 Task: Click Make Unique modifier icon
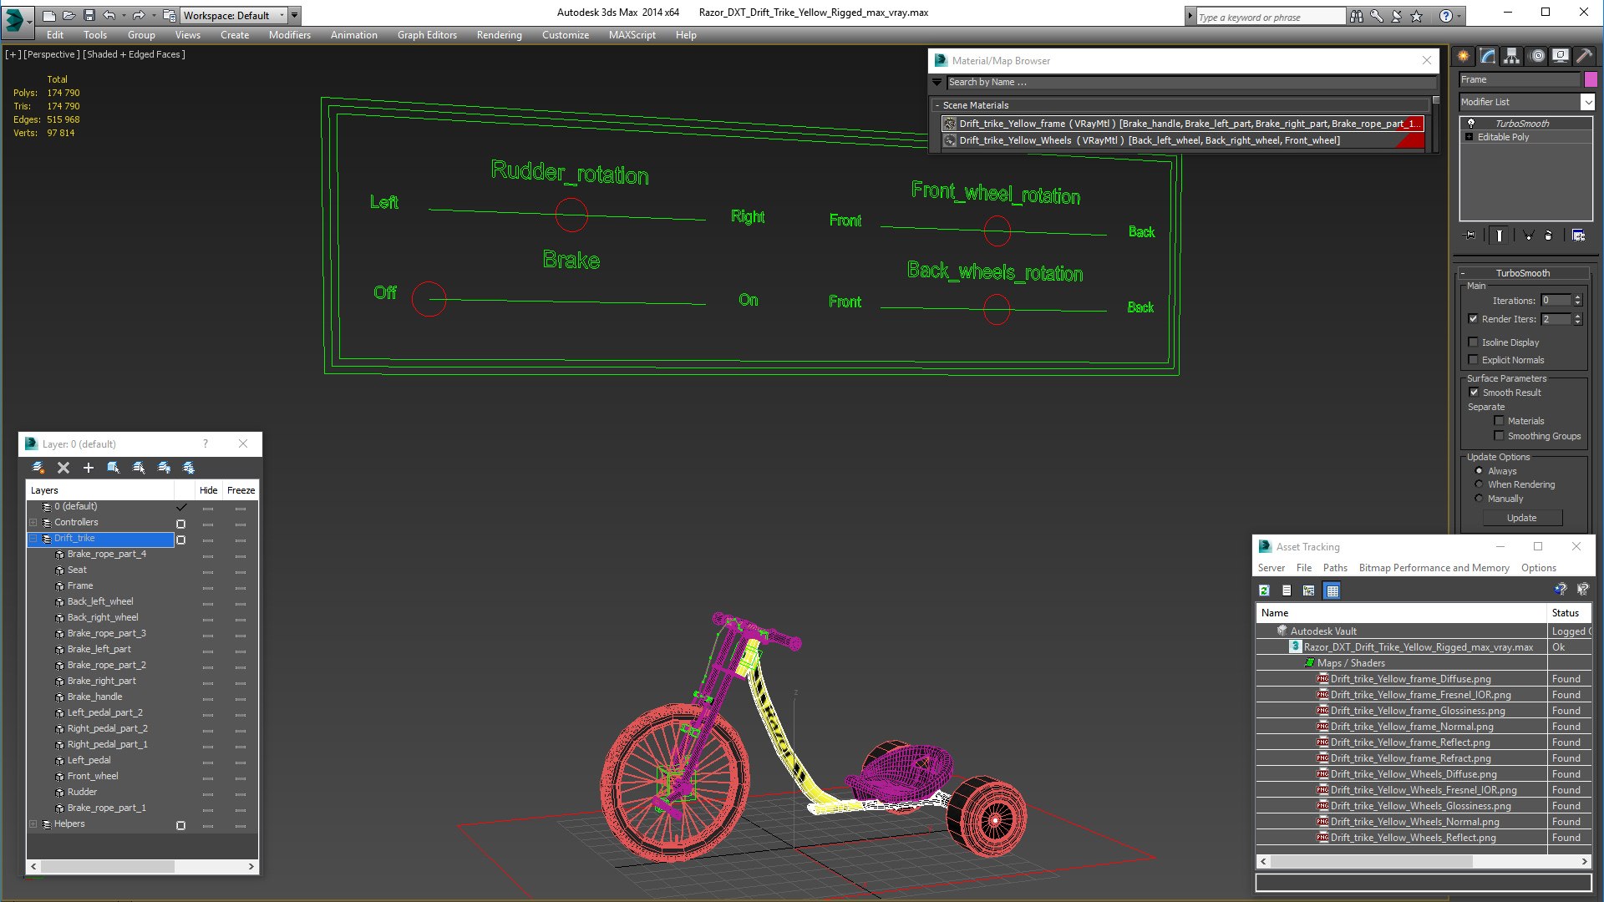click(x=1528, y=236)
